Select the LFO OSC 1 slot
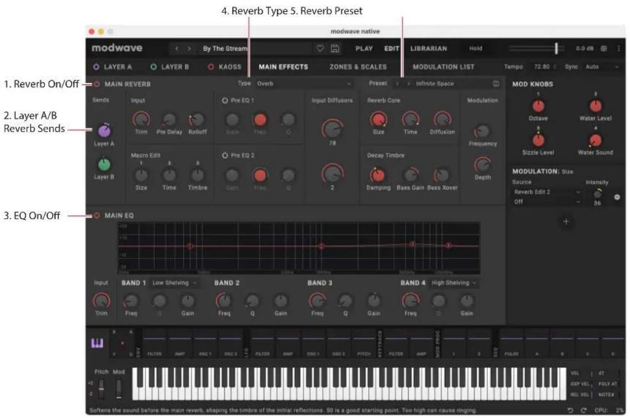 tap(313, 344)
